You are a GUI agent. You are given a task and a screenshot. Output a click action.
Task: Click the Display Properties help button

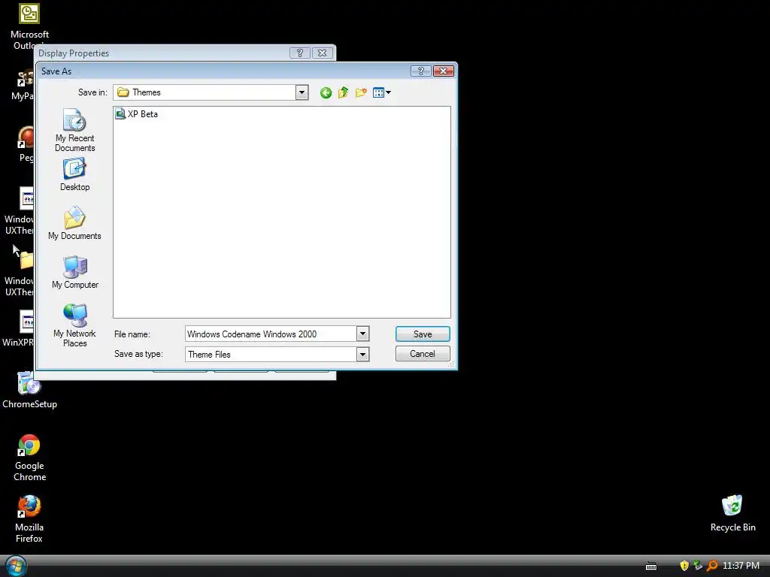(x=299, y=53)
